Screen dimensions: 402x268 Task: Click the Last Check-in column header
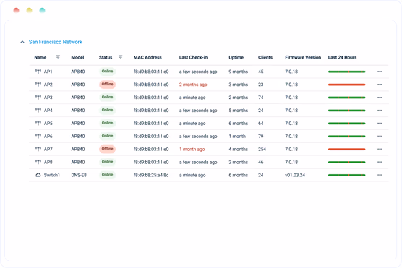pos(193,57)
